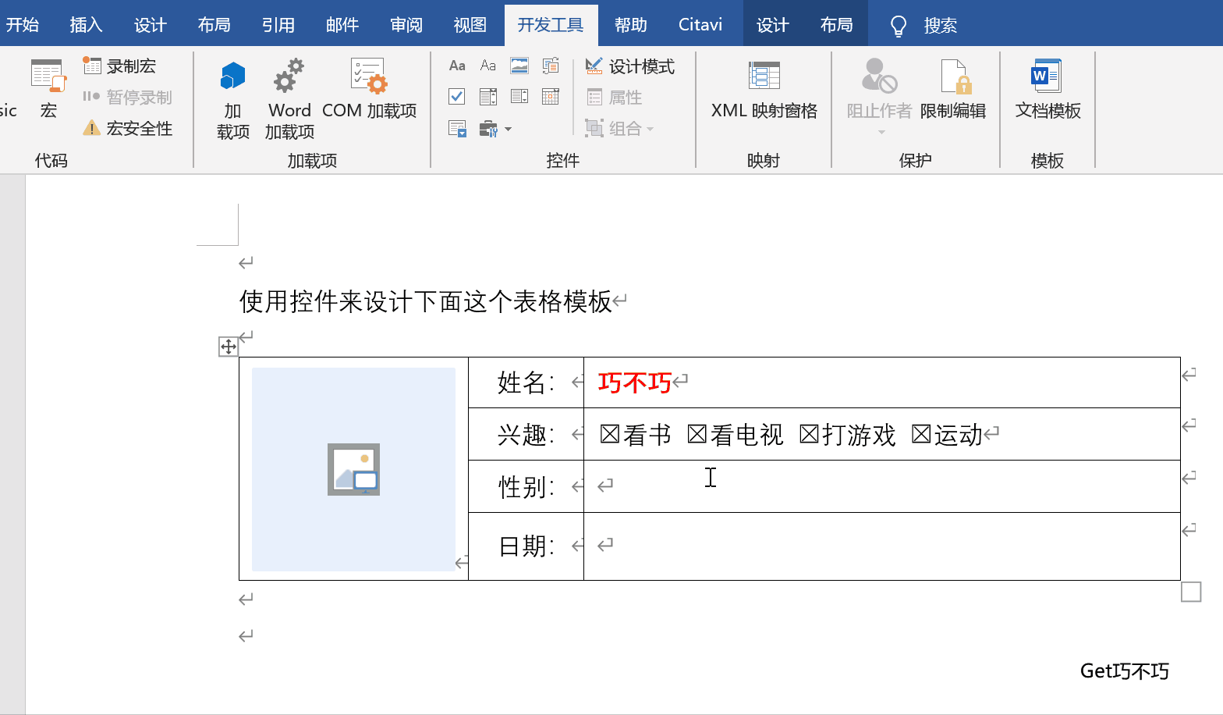Switch to 视图 ribbon tab

(x=470, y=25)
